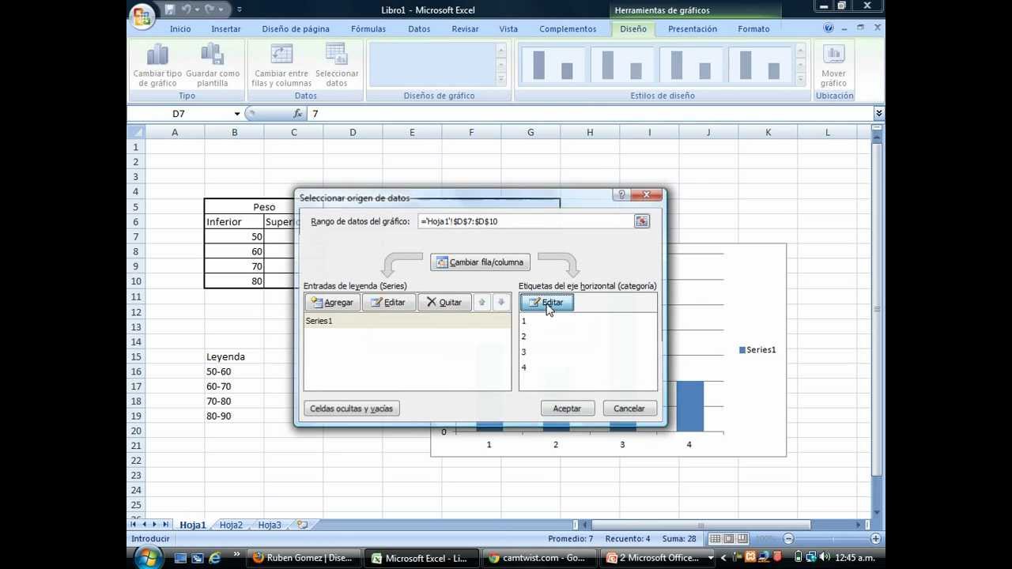Viewport: 1012px width, 569px height.
Task: Open the Inicio ribbon tab
Action: coord(180,28)
